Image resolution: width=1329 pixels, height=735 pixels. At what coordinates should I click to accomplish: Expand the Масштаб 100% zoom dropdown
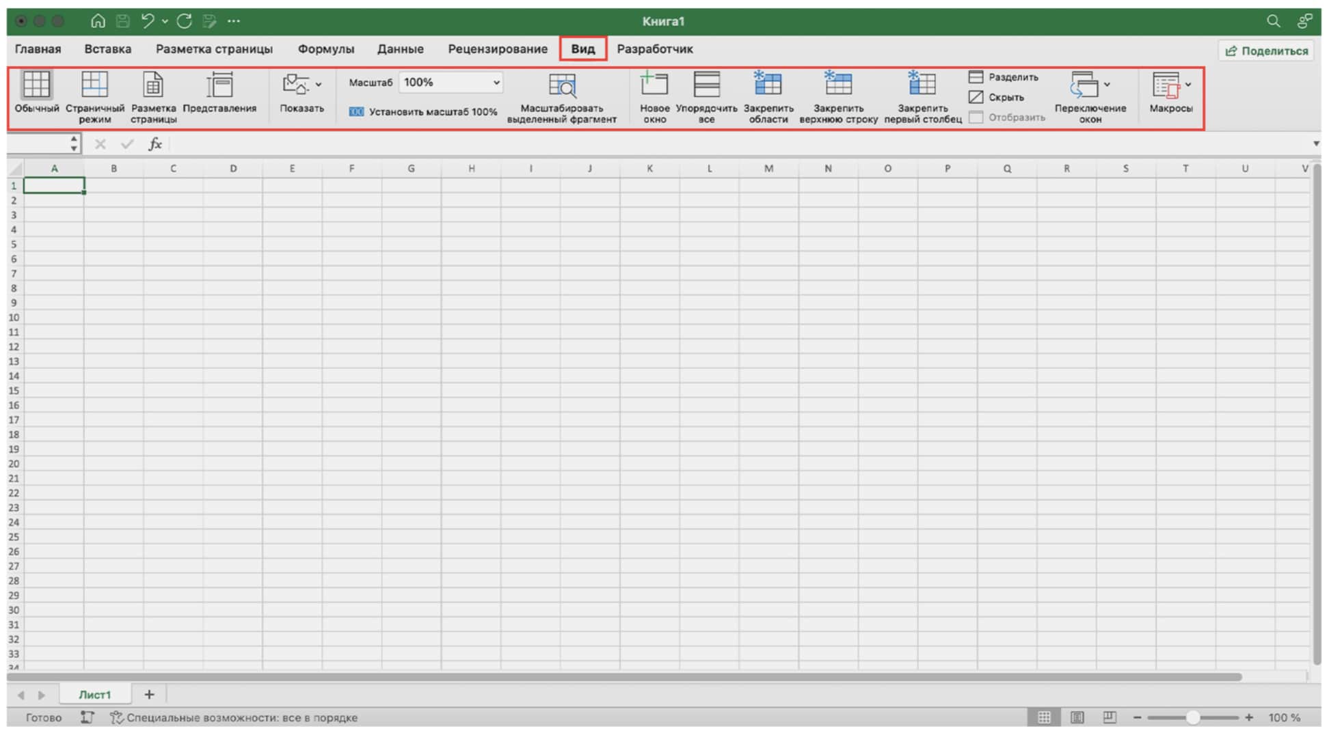click(496, 83)
